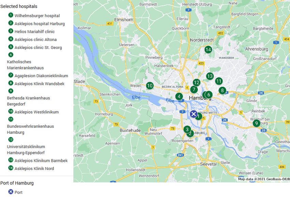Click the Elmshorn label on the map
Viewport: 290px width, 197px height.
[124, 19]
